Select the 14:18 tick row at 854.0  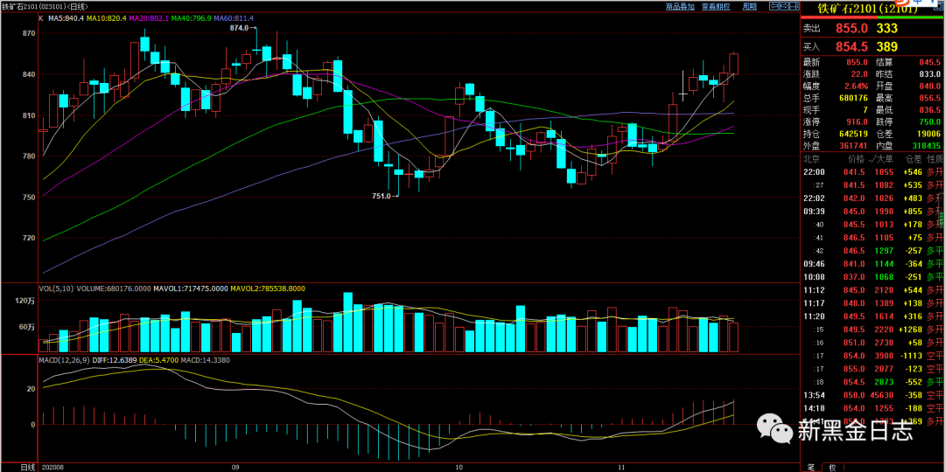872,407
